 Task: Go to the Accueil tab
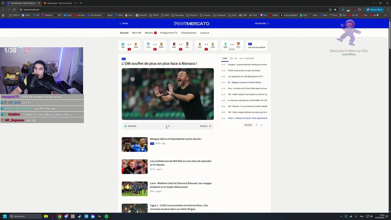tap(124, 33)
